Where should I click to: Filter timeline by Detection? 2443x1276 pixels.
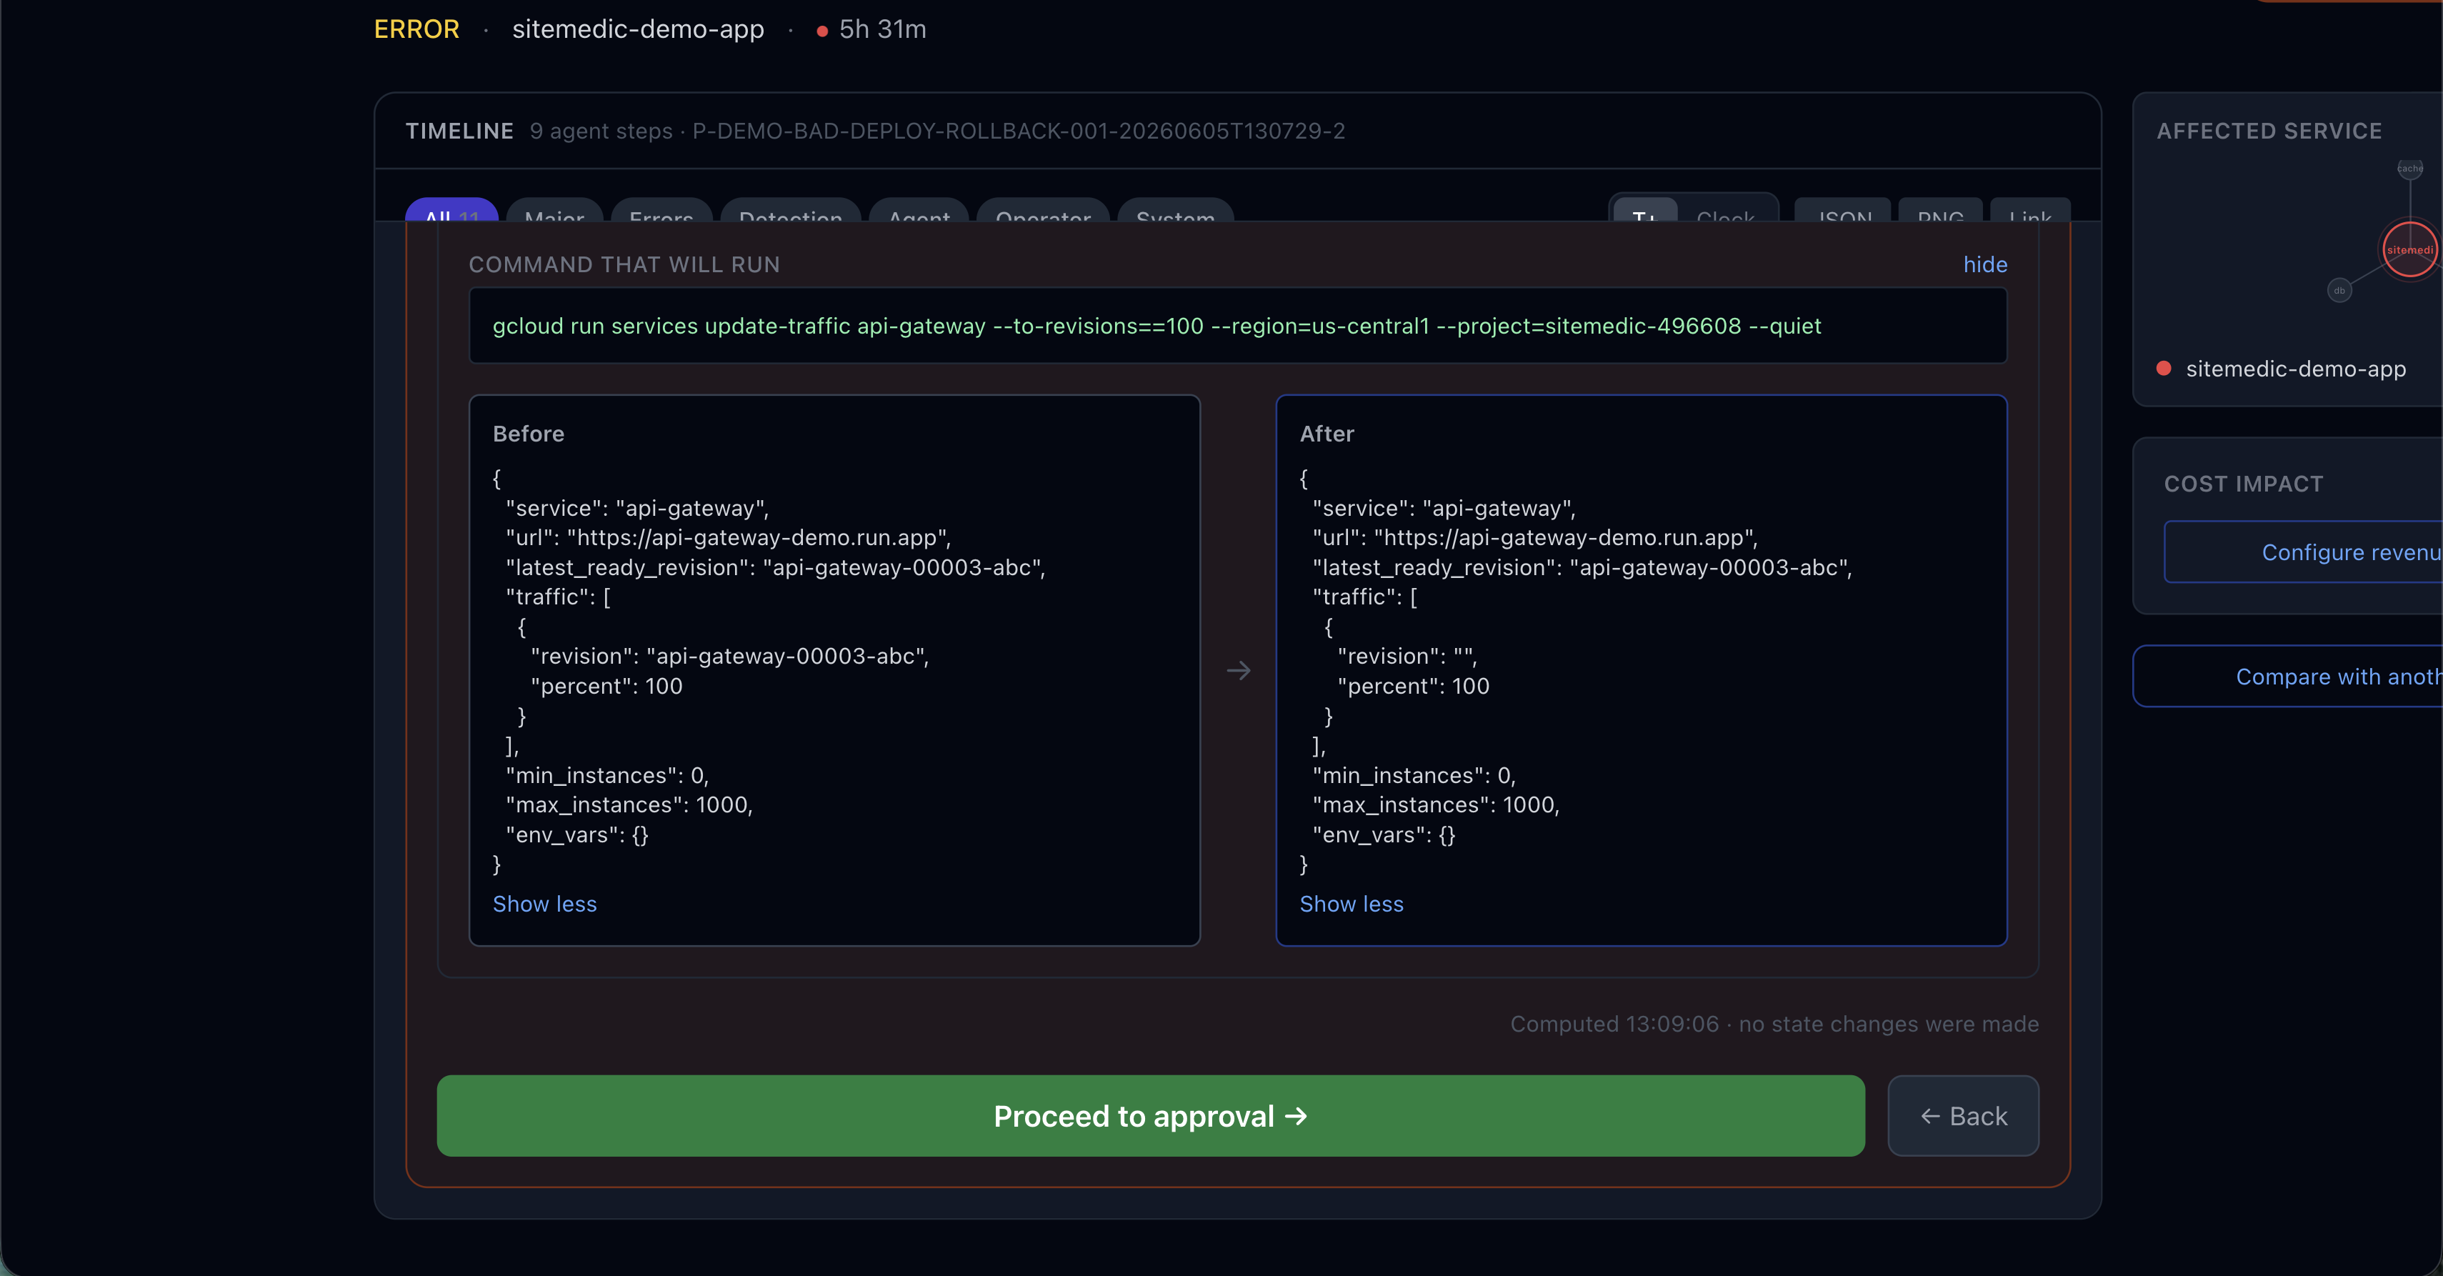pos(790,211)
